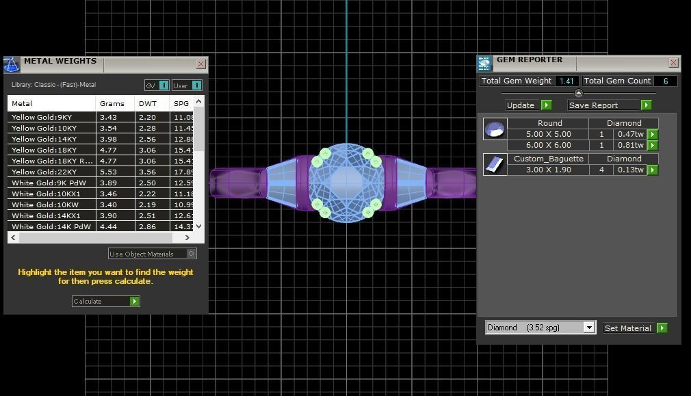Click the Total Gem Count value 6
This screenshot has width=691, height=396.
(666, 81)
